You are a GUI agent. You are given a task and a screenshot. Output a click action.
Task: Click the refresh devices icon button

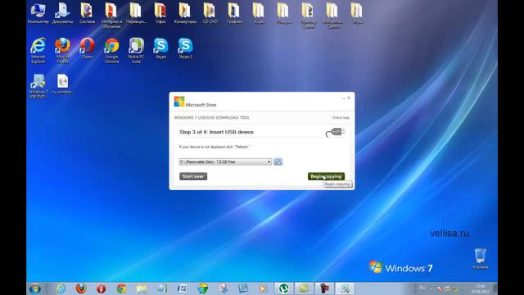pyautogui.click(x=278, y=161)
